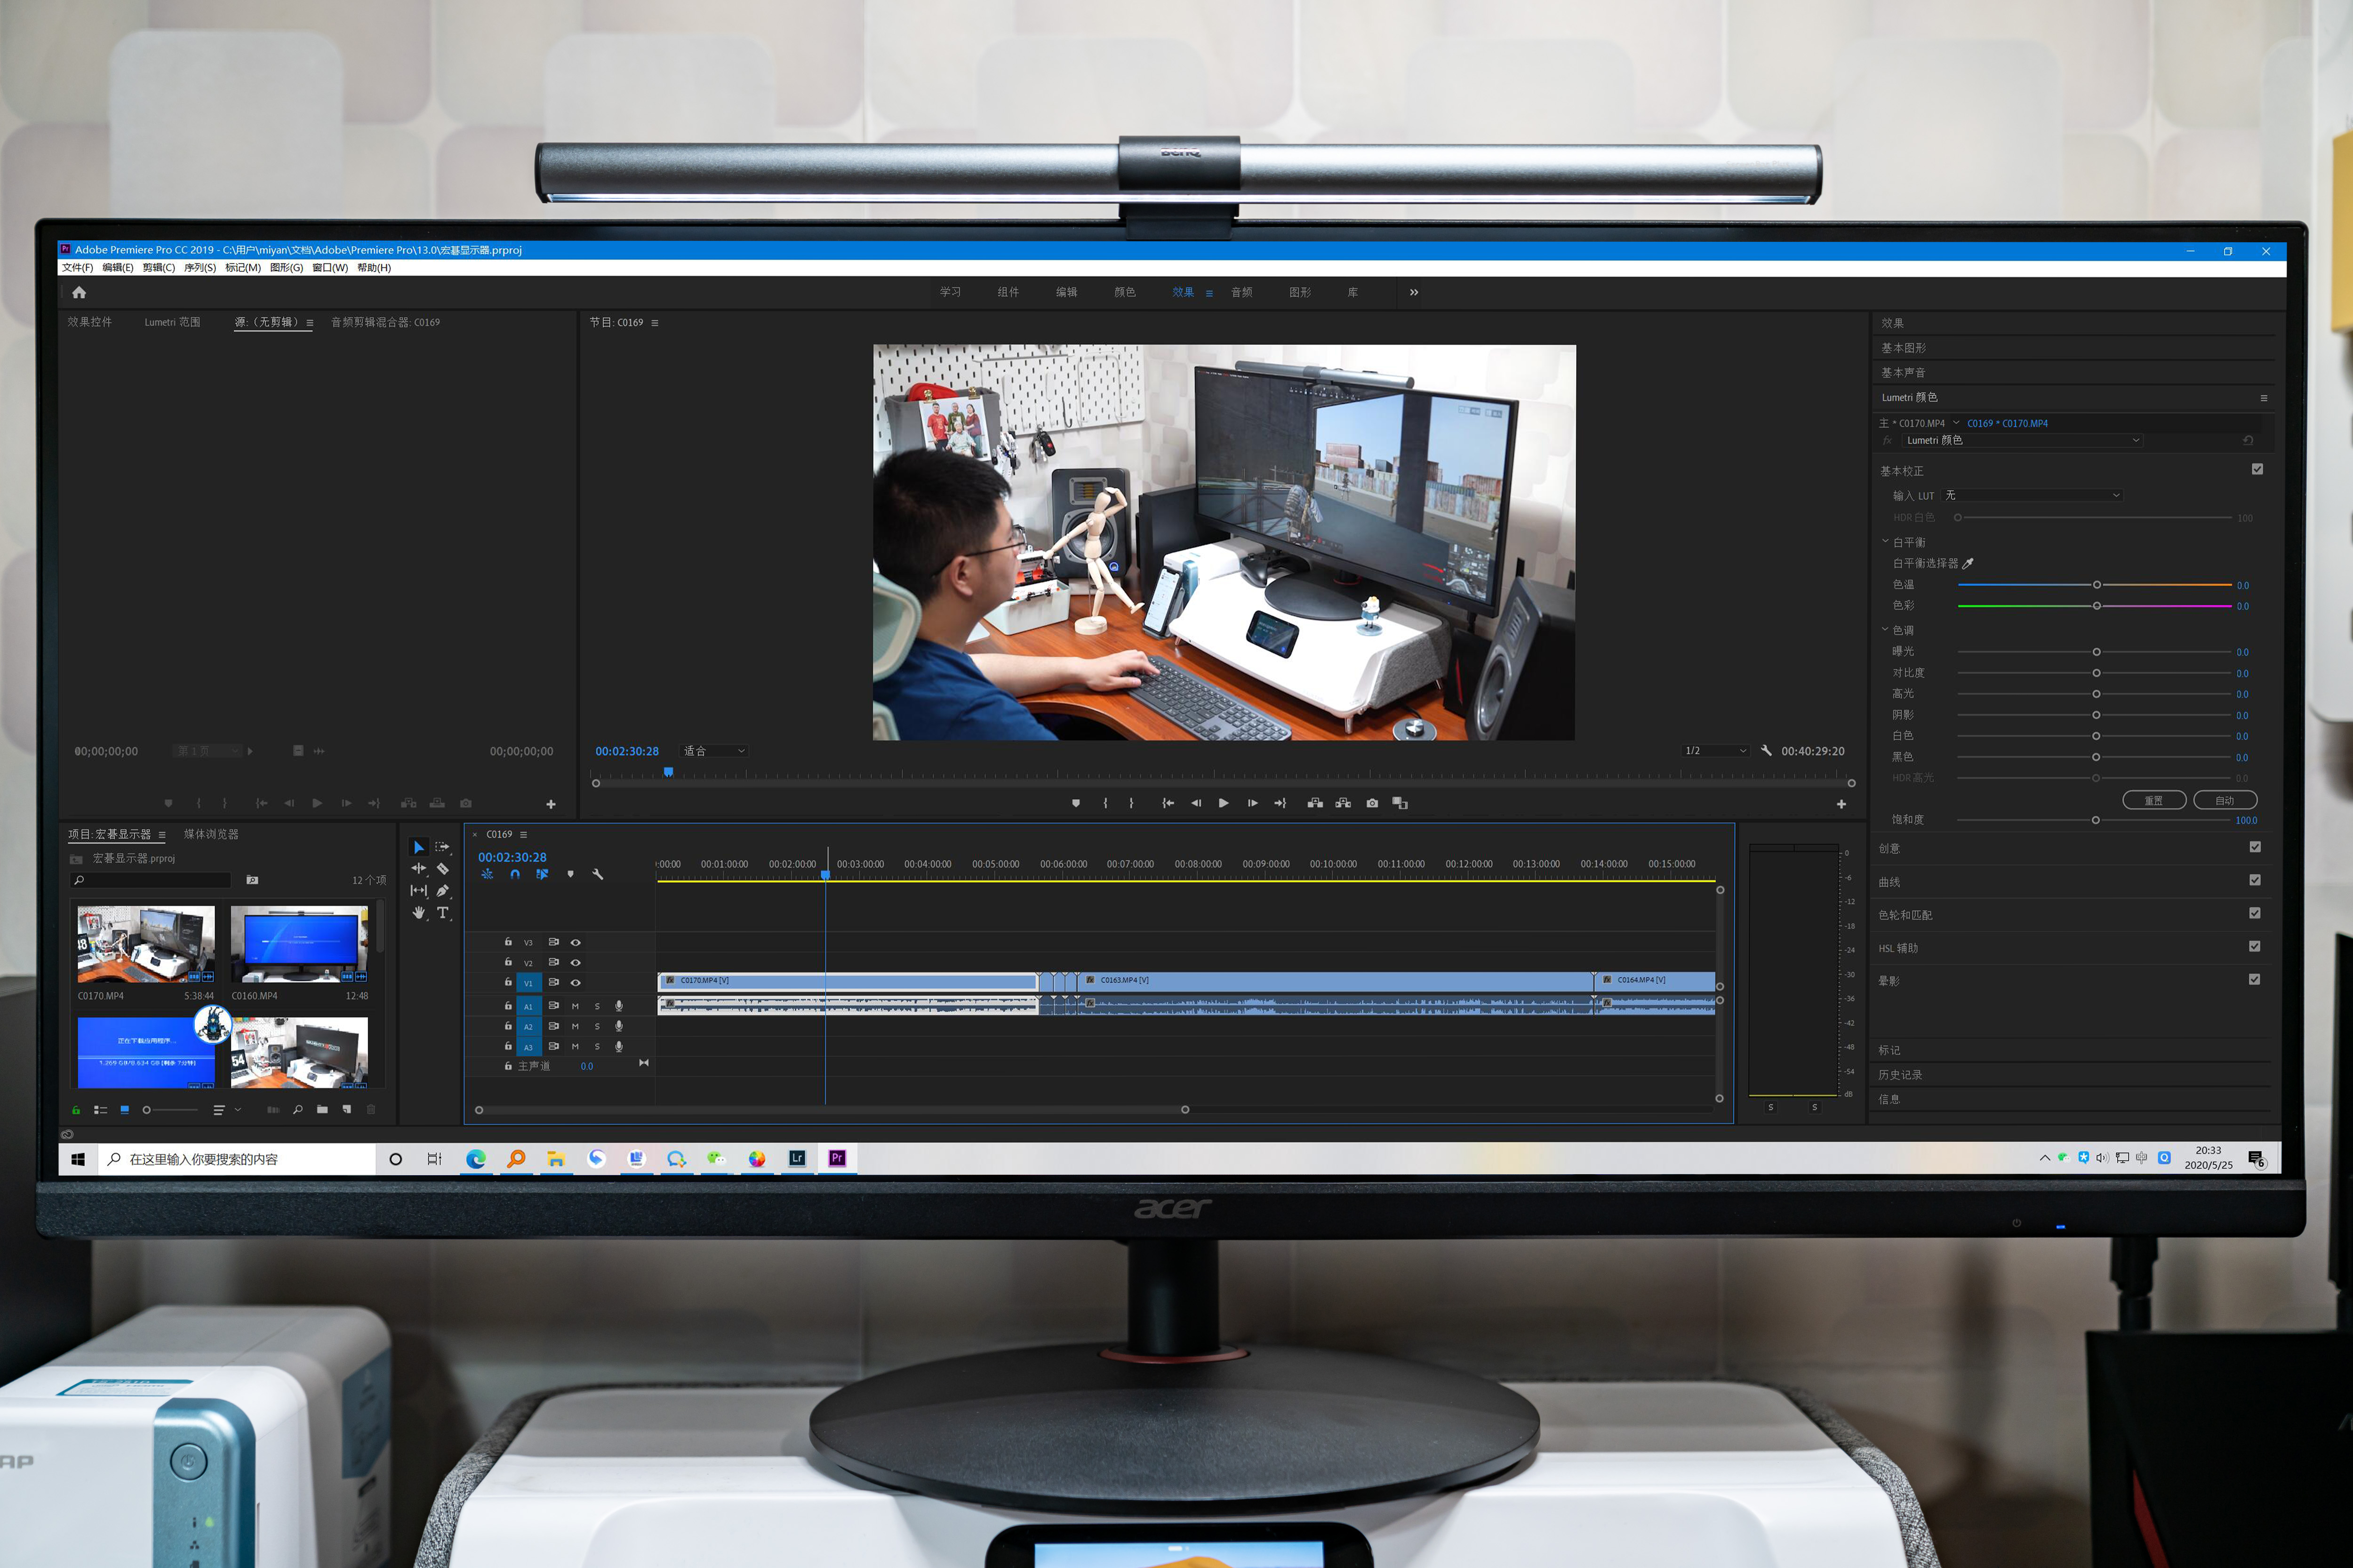Open Lightroom from the Windows taskbar

click(796, 1158)
